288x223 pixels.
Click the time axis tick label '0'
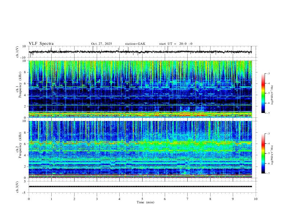coord(29,199)
